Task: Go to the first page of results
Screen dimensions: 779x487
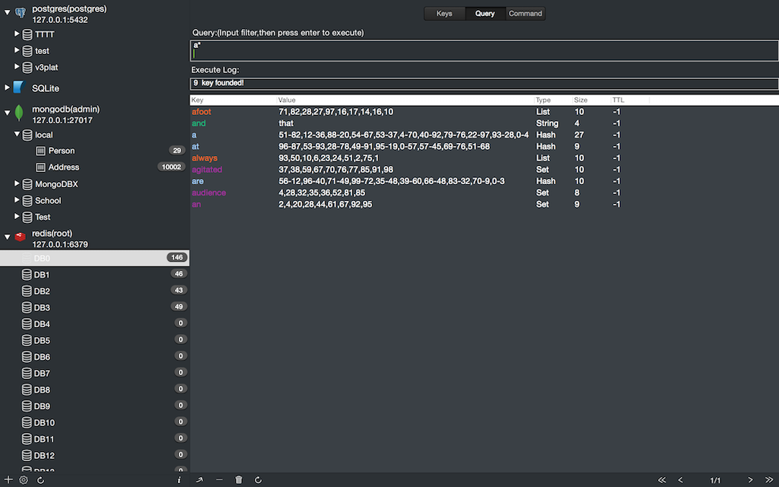Action: point(661,480)
